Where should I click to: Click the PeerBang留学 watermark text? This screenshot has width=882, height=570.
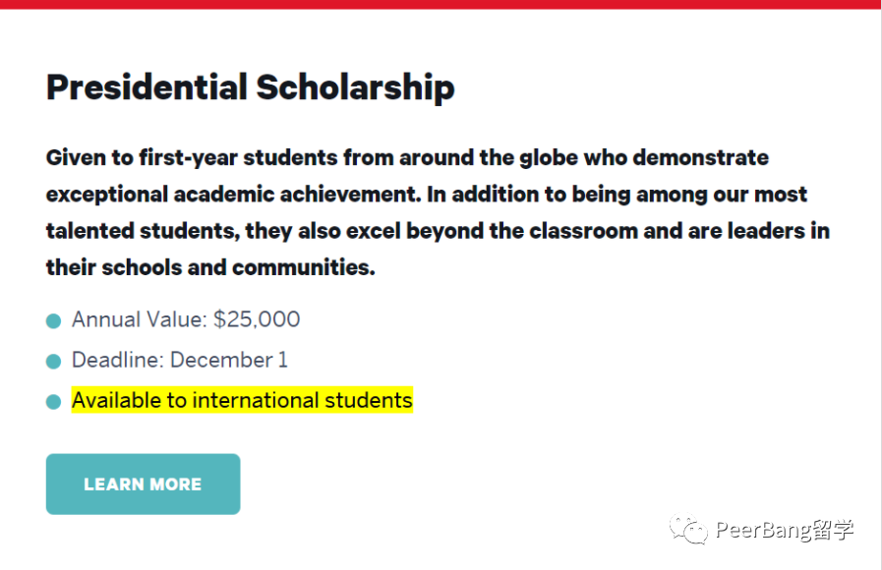tap(784, 530)
